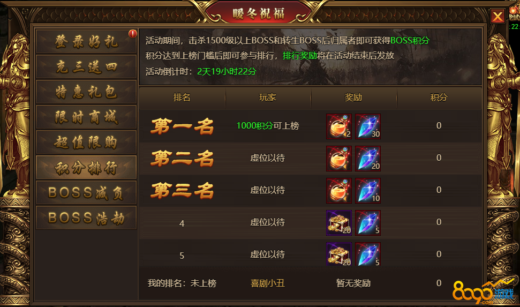
Task: Click rank 5 treasure chest reward
Action: tap(339, 254)
